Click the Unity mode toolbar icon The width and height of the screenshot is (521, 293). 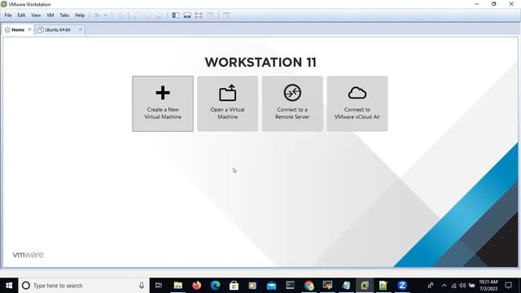(210, 15)
